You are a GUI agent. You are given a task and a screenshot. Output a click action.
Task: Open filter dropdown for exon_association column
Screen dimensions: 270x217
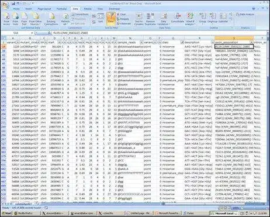click(251, 42)
